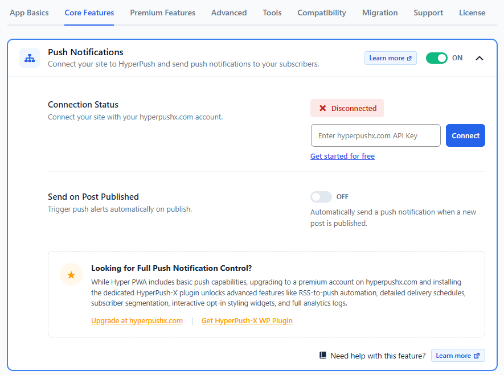Click the Push Notifications heading

[x=85, y=52]
